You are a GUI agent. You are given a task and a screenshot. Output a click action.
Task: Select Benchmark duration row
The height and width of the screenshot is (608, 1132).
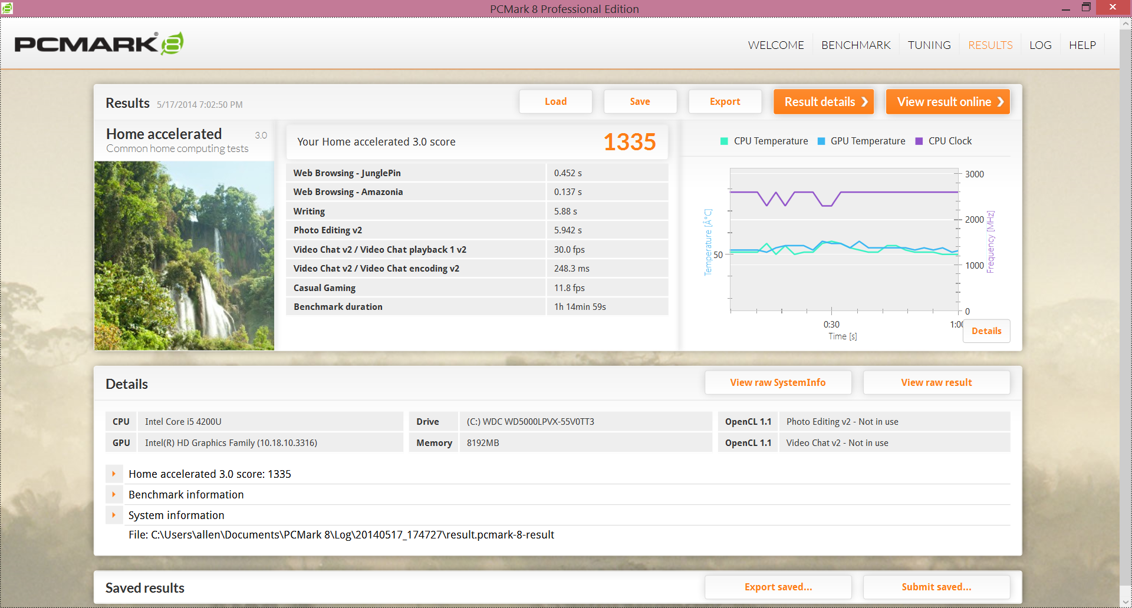click(477, 307)
